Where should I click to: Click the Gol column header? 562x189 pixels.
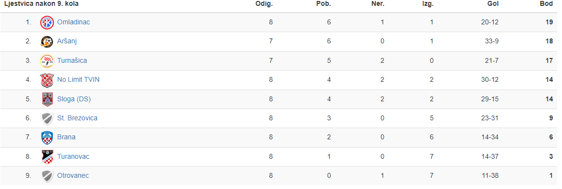point(493,4)
